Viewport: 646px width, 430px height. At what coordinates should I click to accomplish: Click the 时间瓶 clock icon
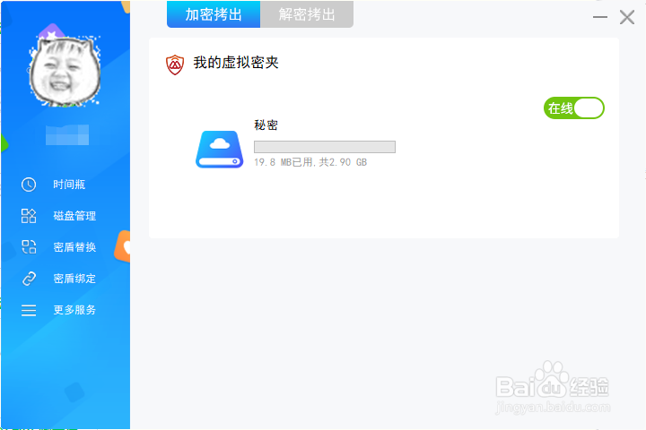(29, 185)
